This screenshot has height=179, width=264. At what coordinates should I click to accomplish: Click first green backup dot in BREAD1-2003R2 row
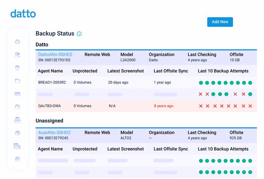(201, 83)
